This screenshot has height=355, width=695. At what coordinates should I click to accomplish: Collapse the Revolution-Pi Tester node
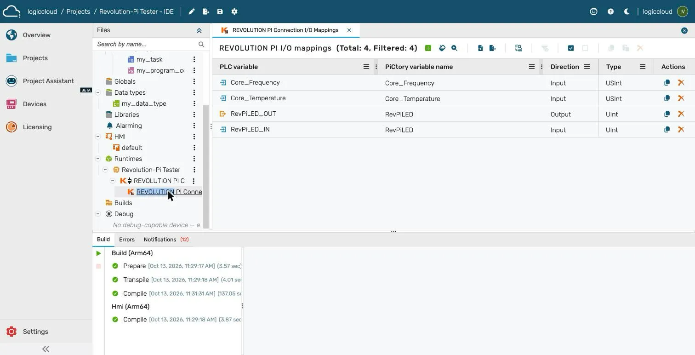105,170
